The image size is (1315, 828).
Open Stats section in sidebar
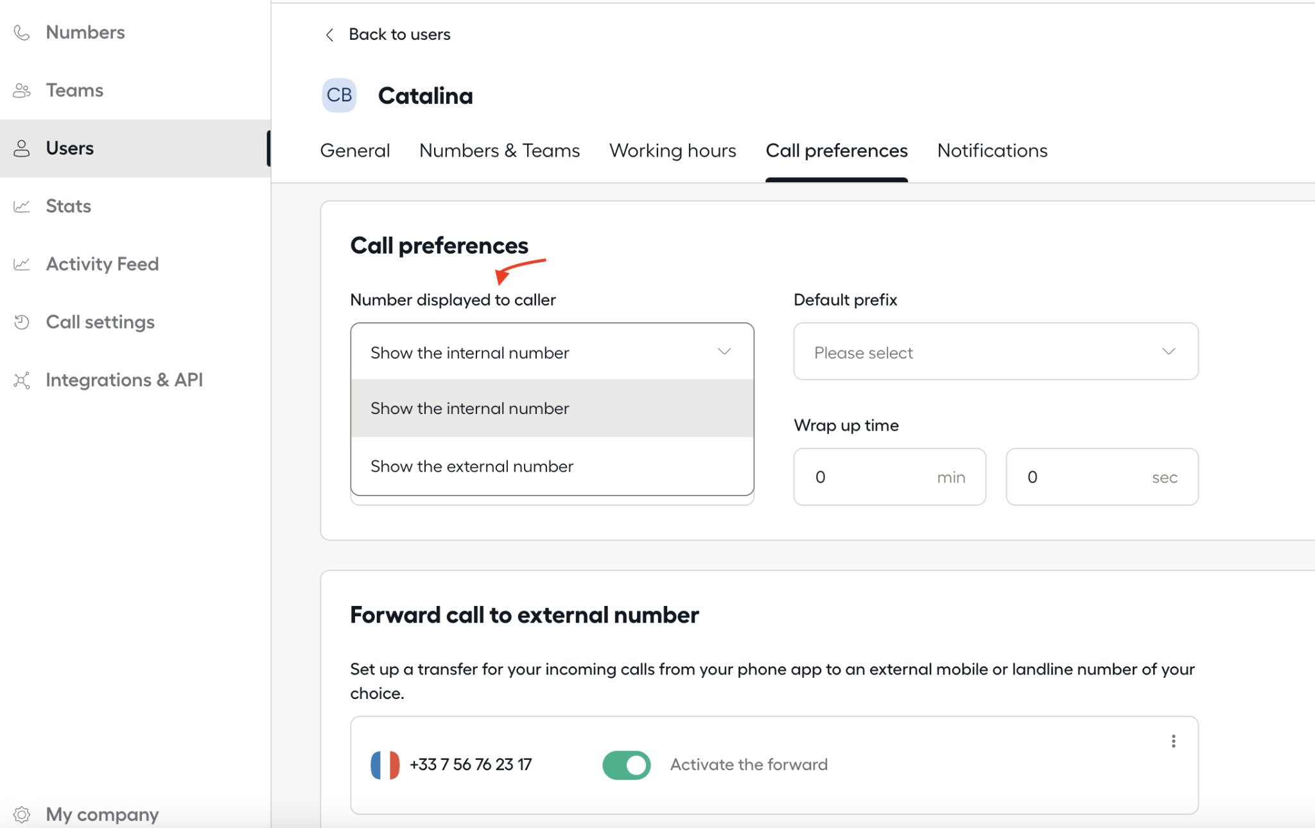coord(135,206)
